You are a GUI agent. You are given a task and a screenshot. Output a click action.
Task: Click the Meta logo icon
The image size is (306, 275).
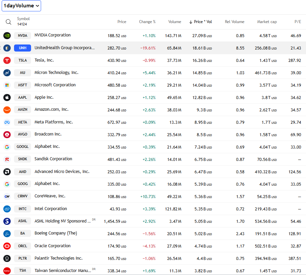(7, 122)
